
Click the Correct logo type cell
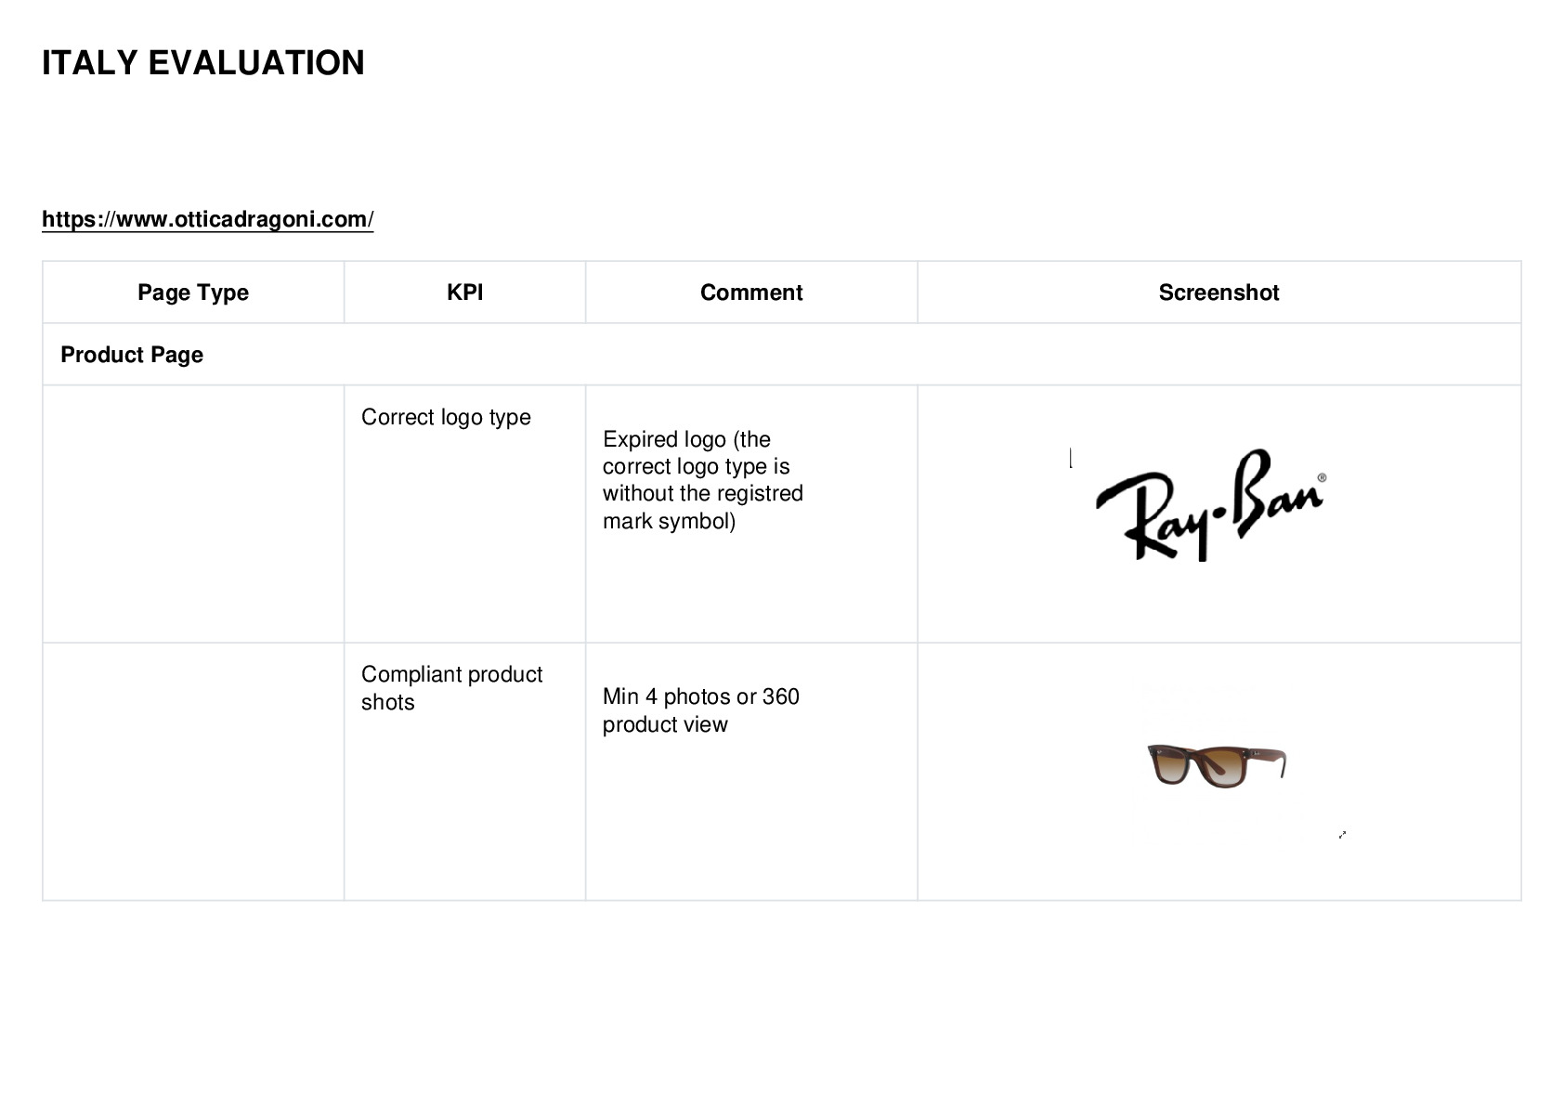pos(464,514)
